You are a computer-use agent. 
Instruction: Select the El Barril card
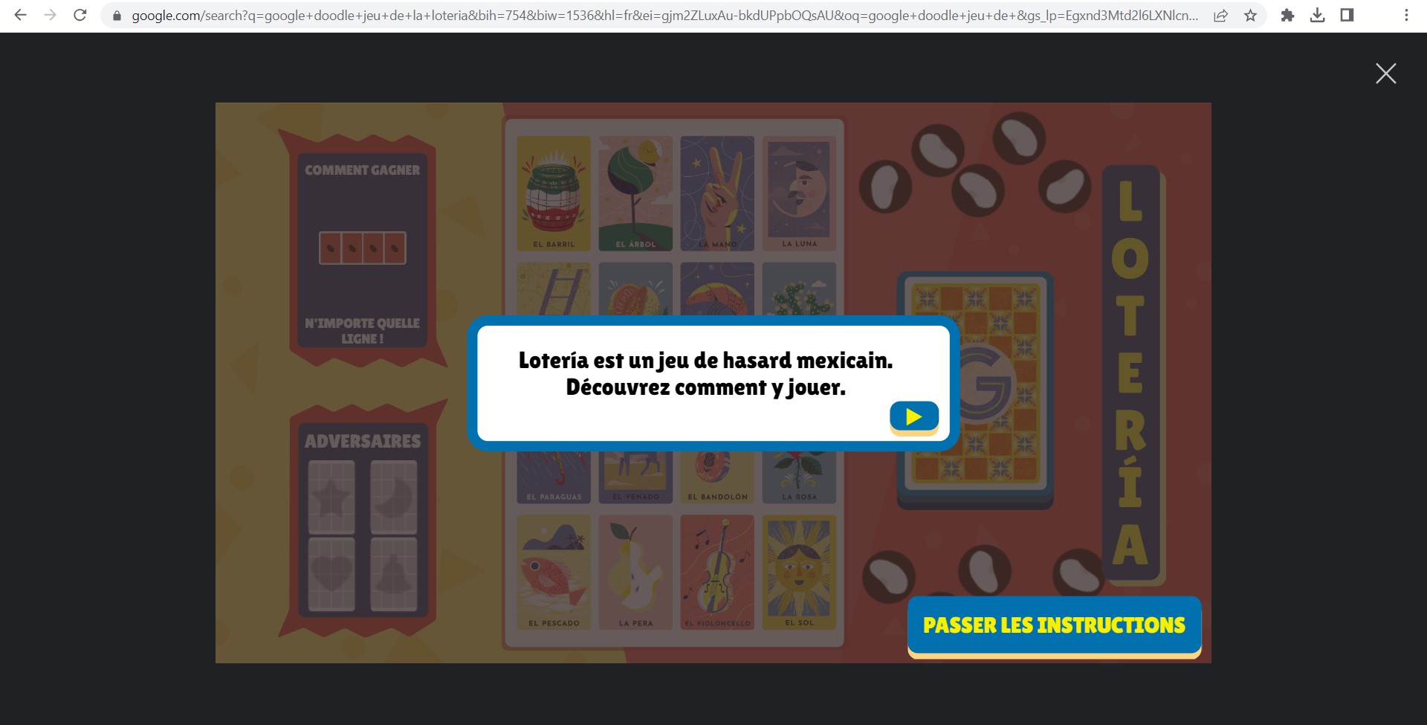coord(554,193)
